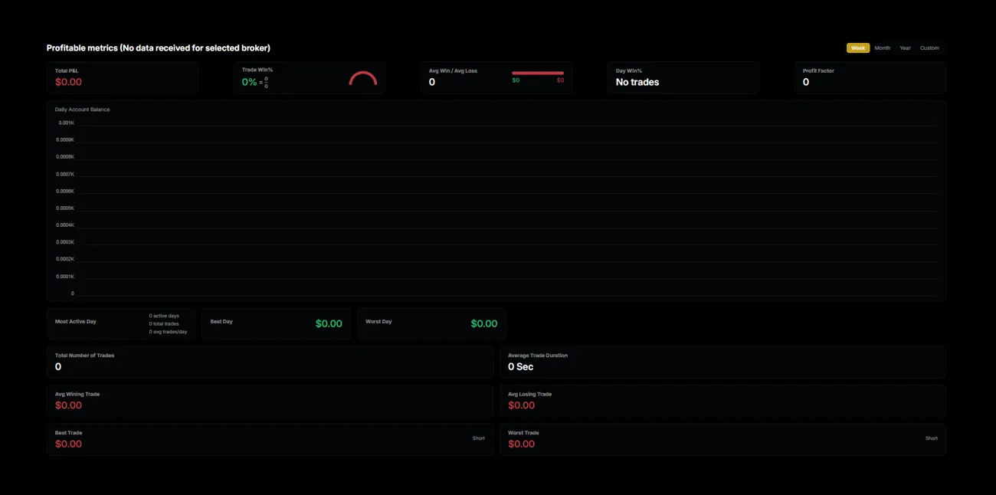Screen dimensions: 996x495
Task: Click the Avg Wining Trade $0.00 value
Action: click(68, 405)
